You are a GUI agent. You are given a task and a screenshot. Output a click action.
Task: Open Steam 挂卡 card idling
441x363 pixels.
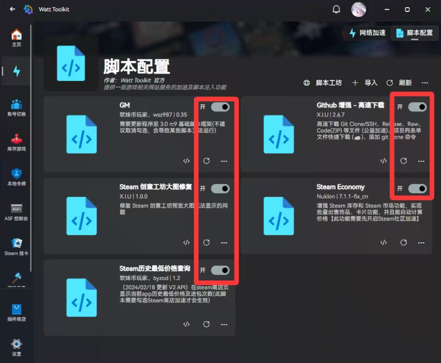click(x=17, y=247)
